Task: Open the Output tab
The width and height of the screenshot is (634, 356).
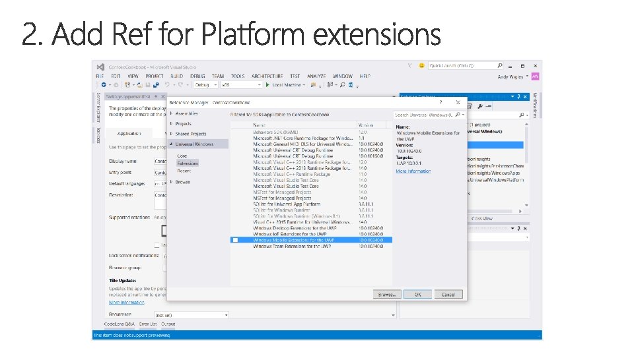Action: (x=168, y=324)
